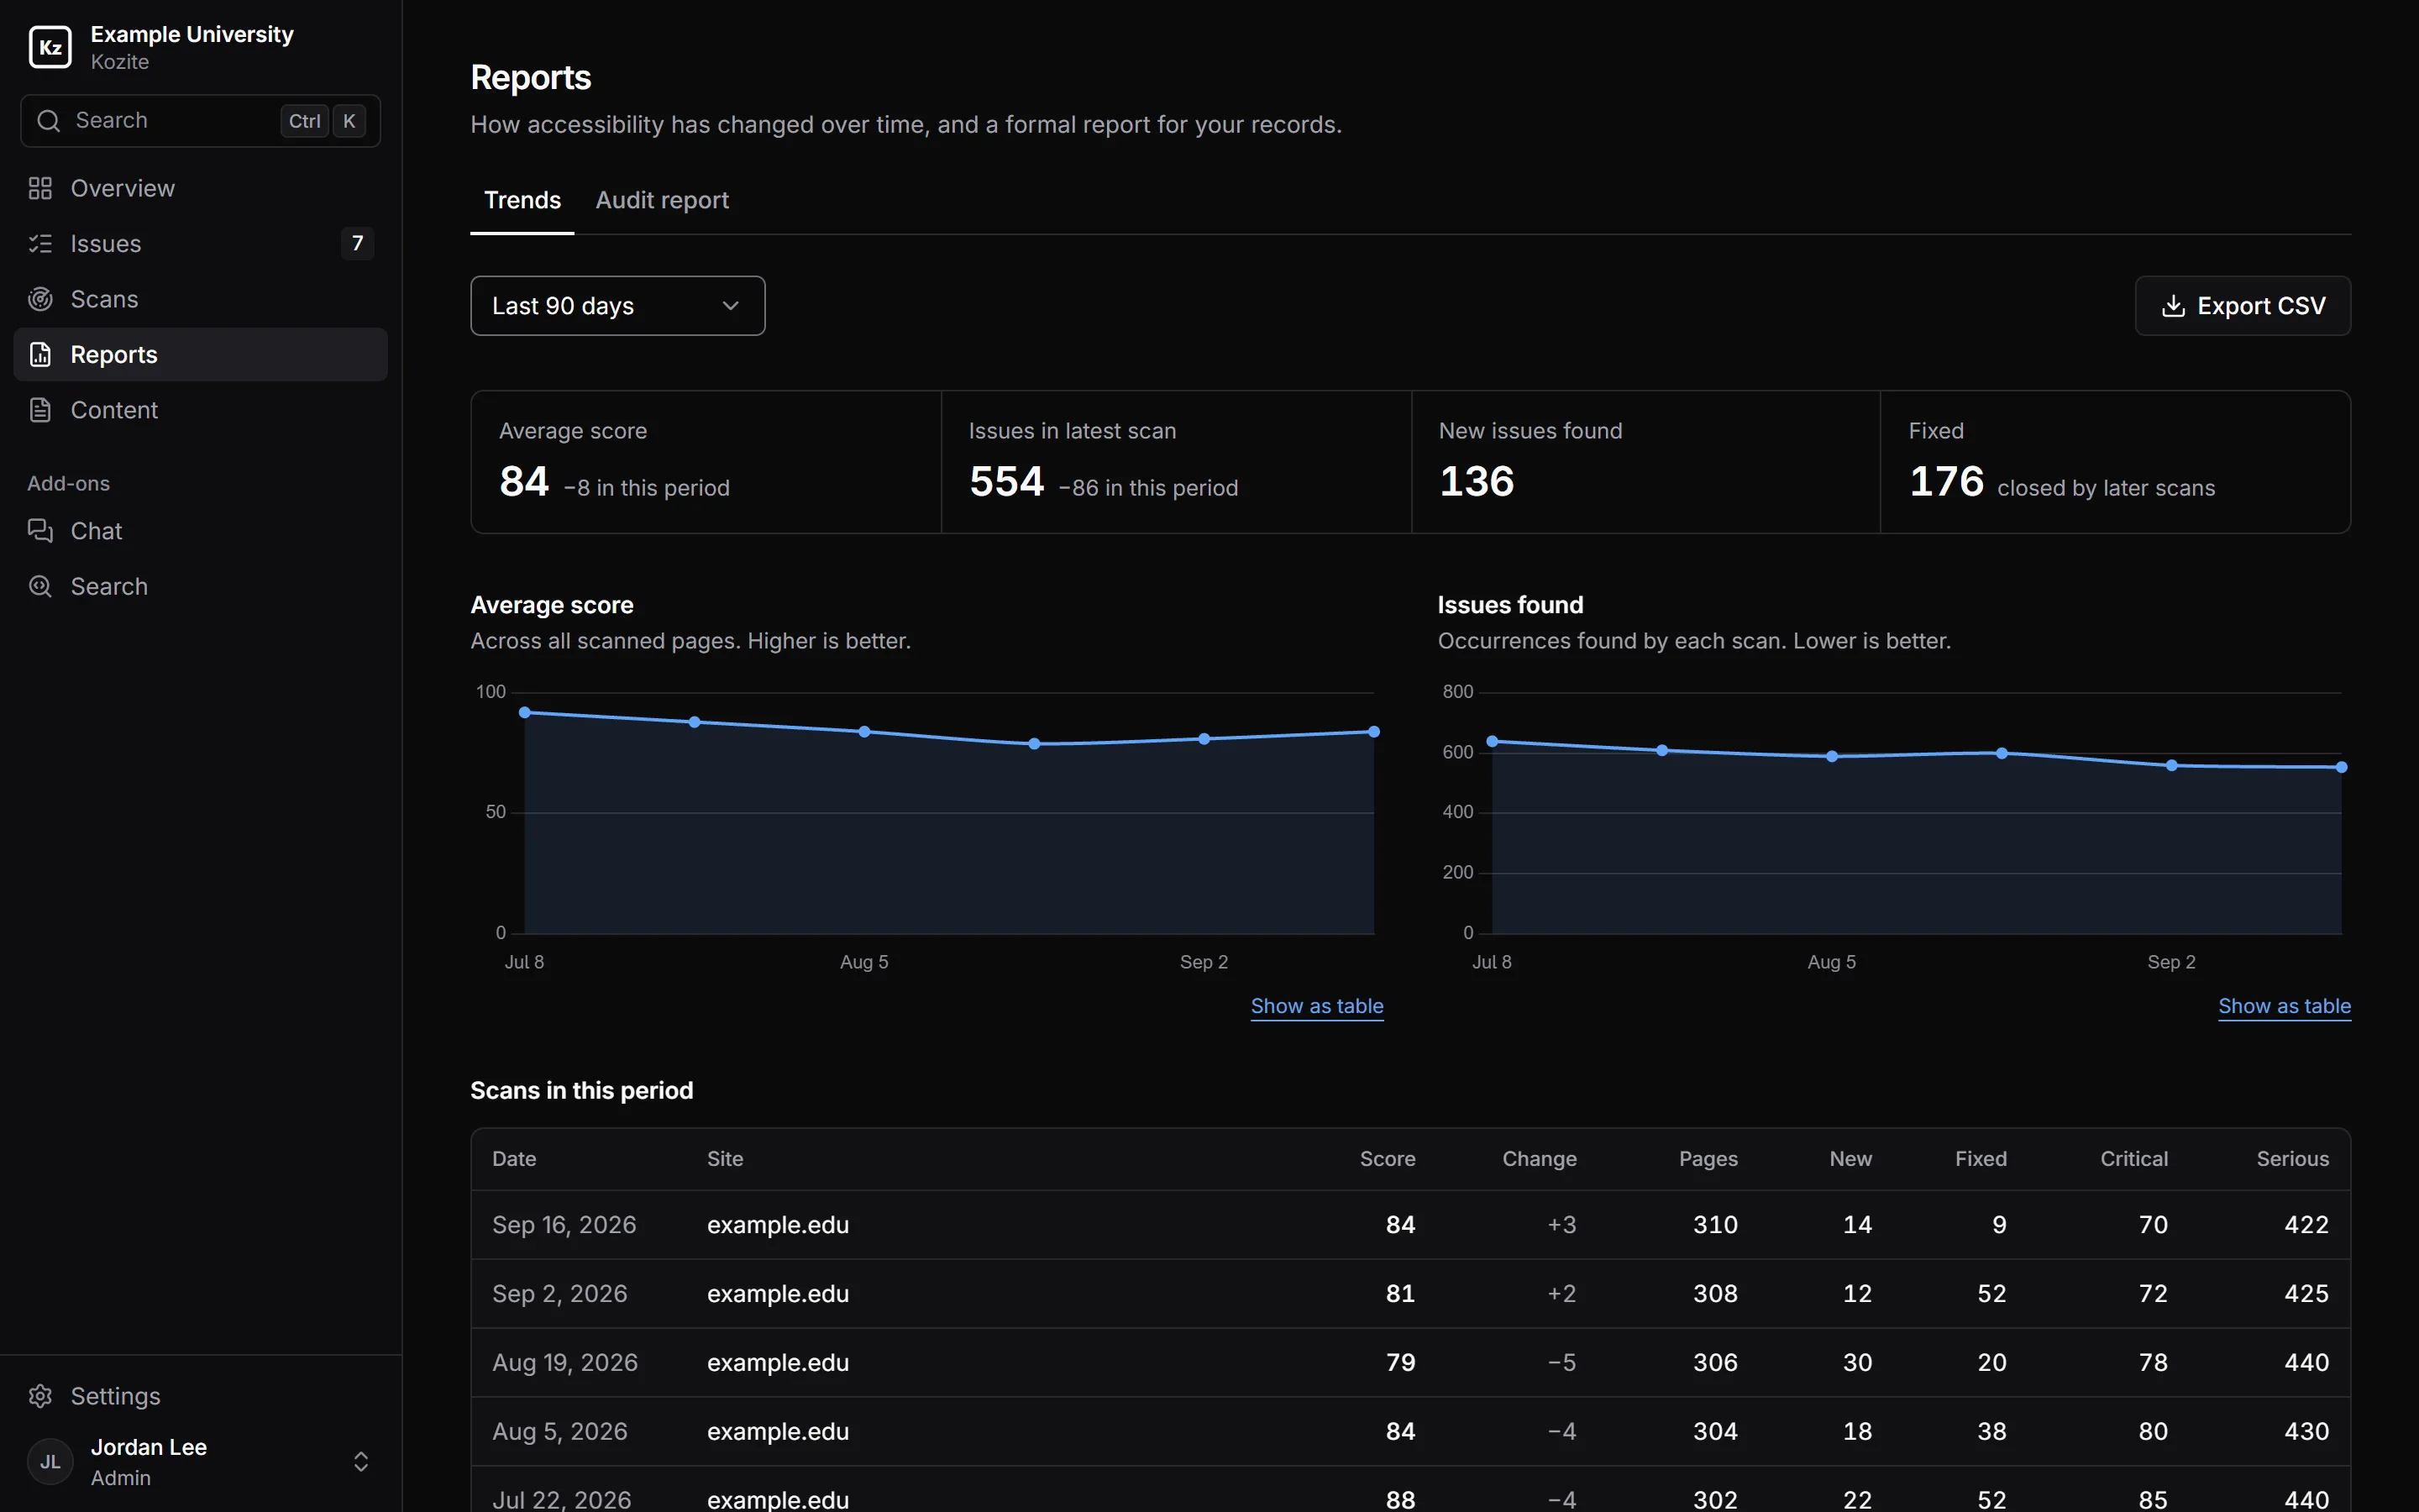The image size is (2419, 1512).
Task: Click the Issues count badge 7
Action: 357,243
